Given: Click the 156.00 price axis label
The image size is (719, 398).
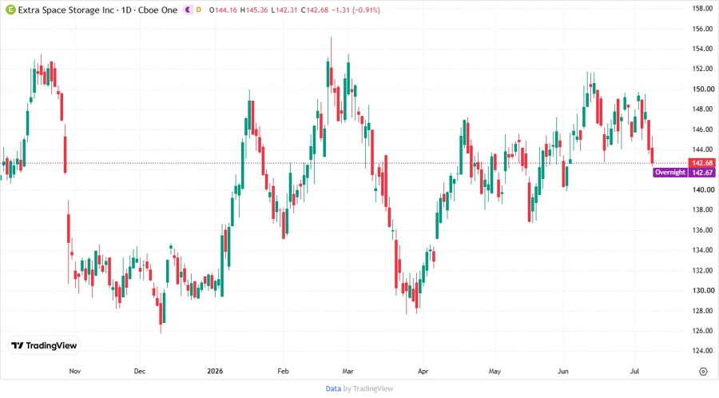Looking at the screenshot, I should point(702,29).
